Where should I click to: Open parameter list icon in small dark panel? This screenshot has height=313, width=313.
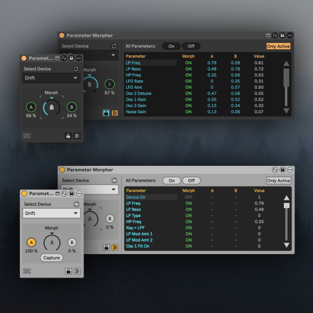pos(77,136)
